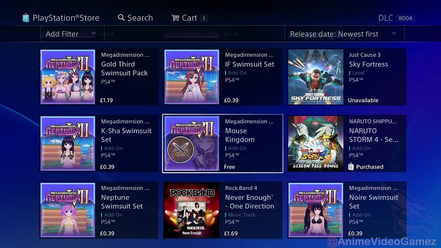Click the Add-On label on IF Swimsuit Set
Viewport: 441px width, 248px height.
[237, 73]
